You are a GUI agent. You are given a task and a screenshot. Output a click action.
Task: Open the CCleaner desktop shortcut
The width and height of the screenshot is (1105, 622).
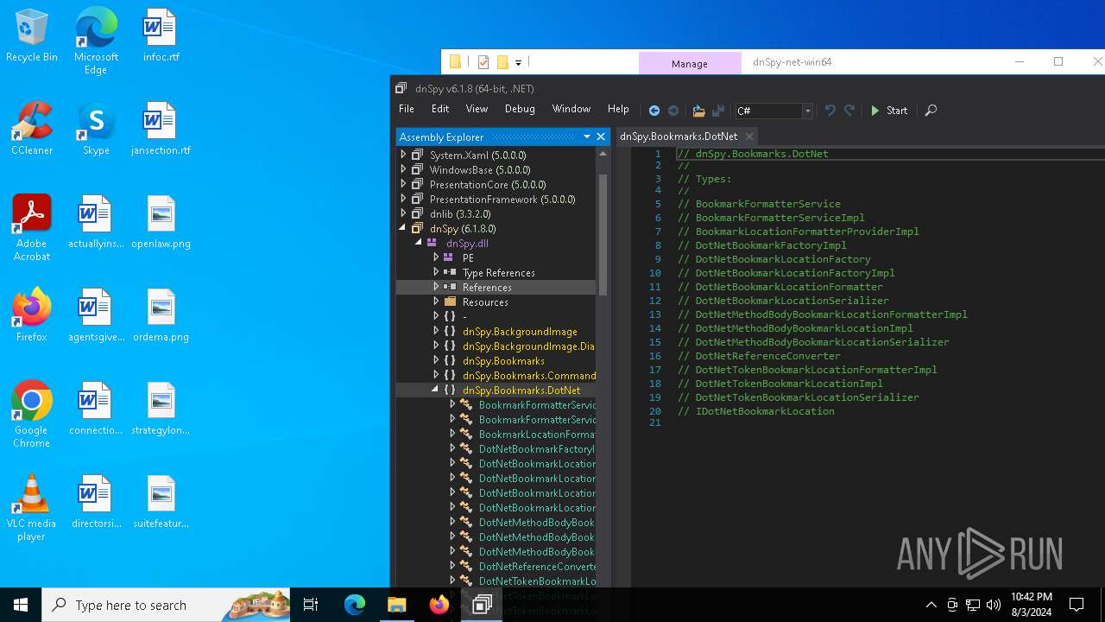pos(32,129)
